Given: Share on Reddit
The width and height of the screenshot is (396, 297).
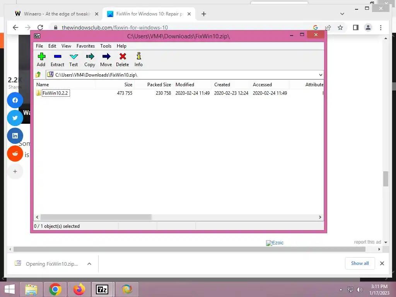Looking at the screenshot, I should pyautogui.click(x=15, y=154).
